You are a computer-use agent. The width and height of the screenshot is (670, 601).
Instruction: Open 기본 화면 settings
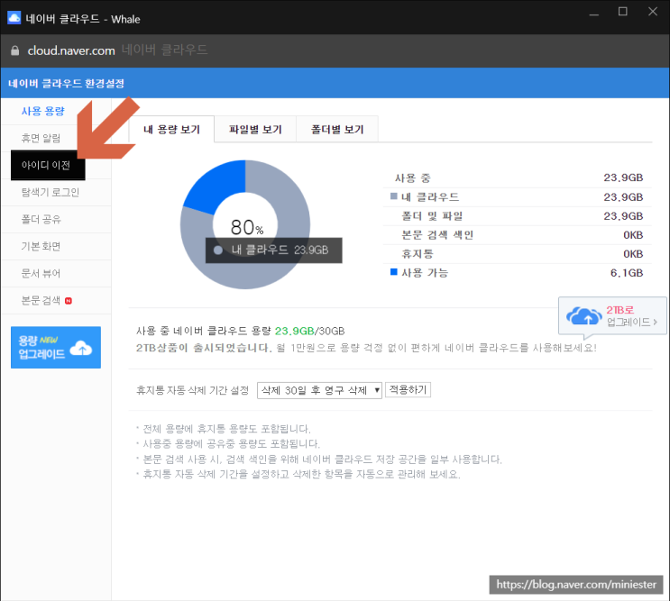click(x=41, y=246)
